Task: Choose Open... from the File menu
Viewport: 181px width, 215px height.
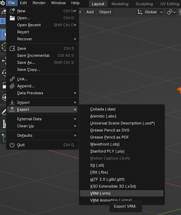Action: point(42,18)
